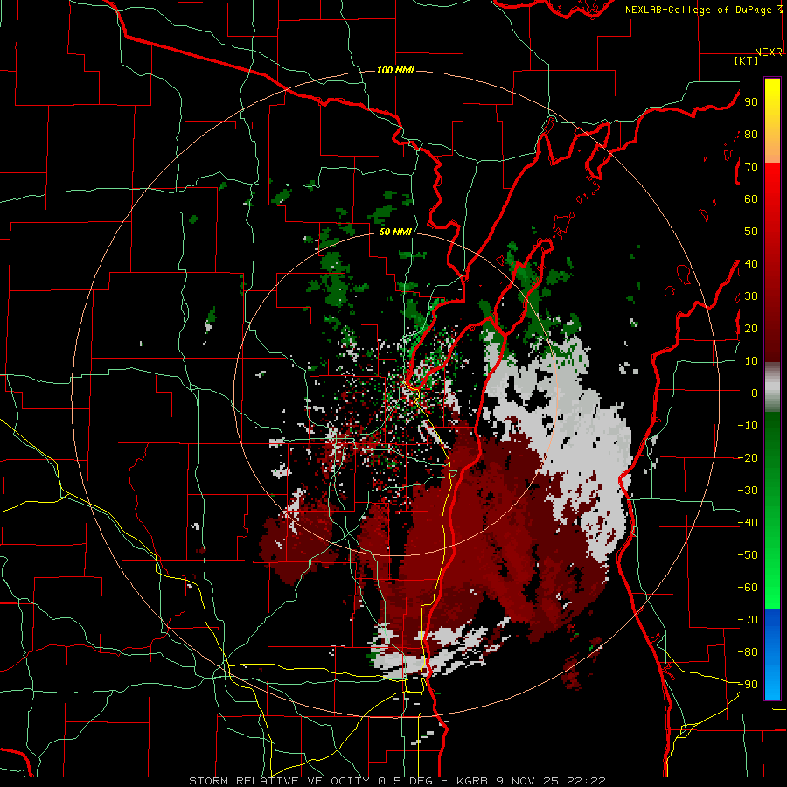Click the -50 value on velocity scale
The image size is (787, 787).
coord(748,555)
